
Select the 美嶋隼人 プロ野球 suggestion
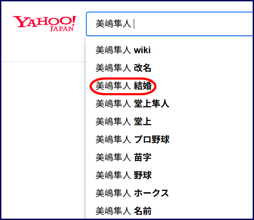(169, 140)
